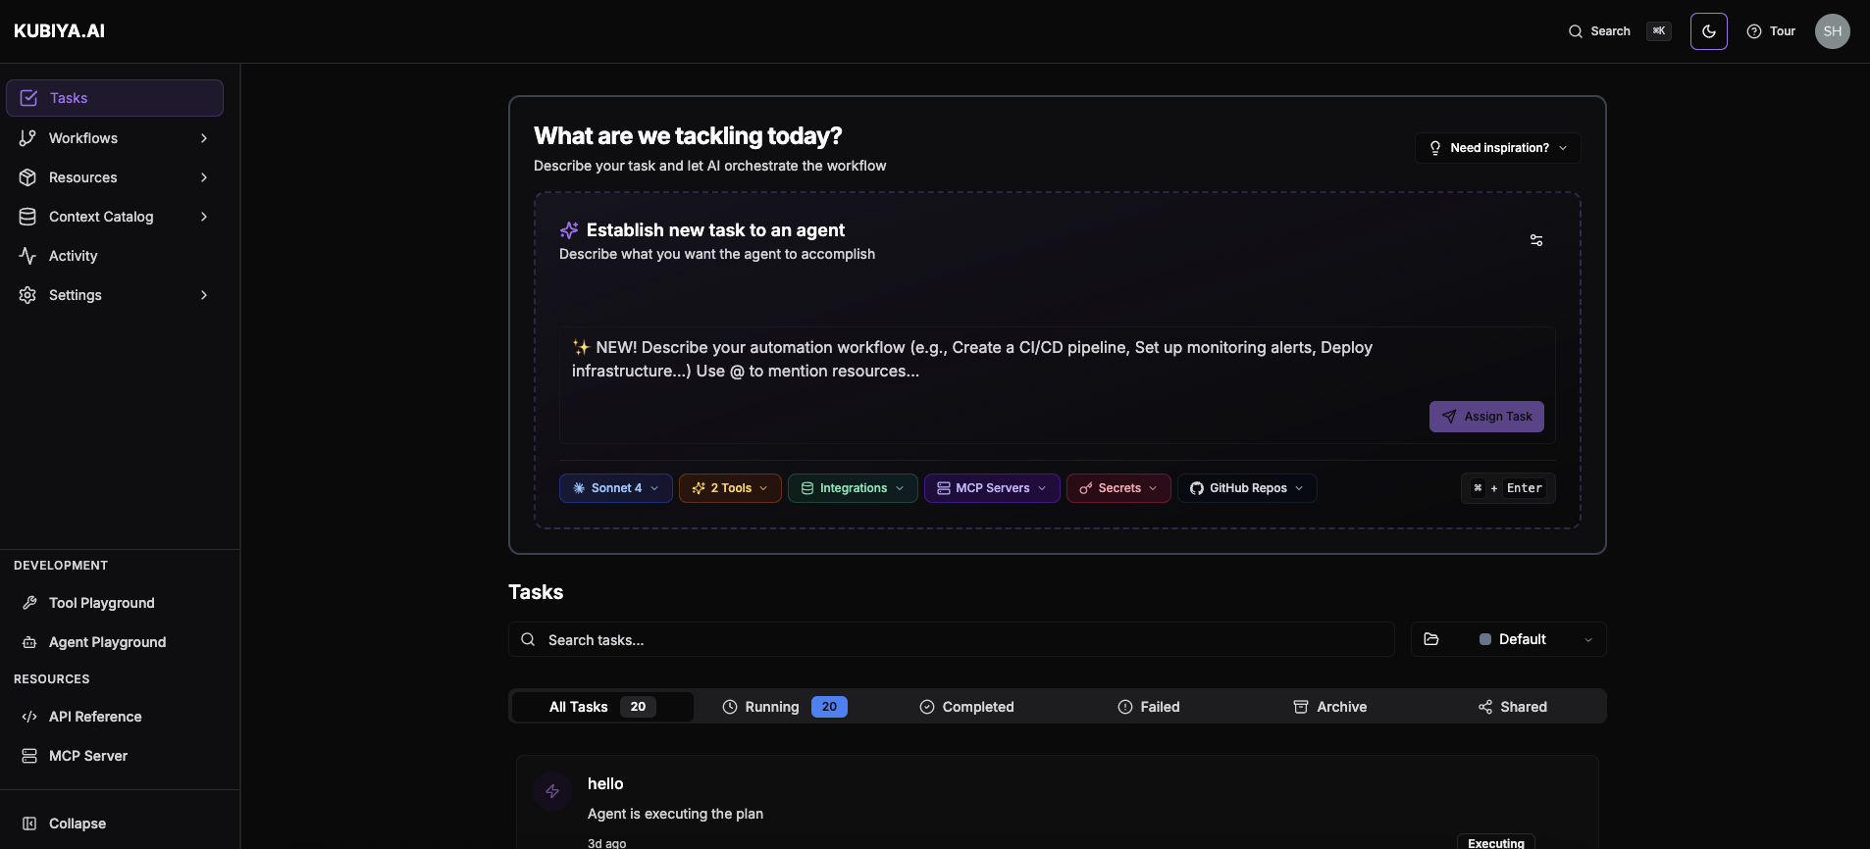Select the Tasks icon in the sidebar
This screenshot has height=849, width=1870.
tap(28, 97)
